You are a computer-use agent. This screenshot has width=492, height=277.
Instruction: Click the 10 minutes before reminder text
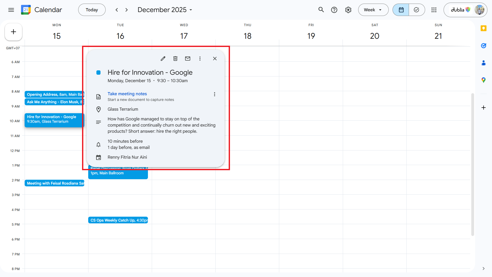[x=125, y=141]
